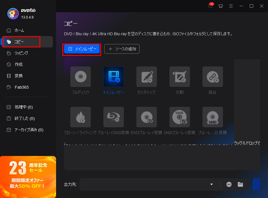
Task: Set output as ISO file via ISO icon
Action: (229, 184)
